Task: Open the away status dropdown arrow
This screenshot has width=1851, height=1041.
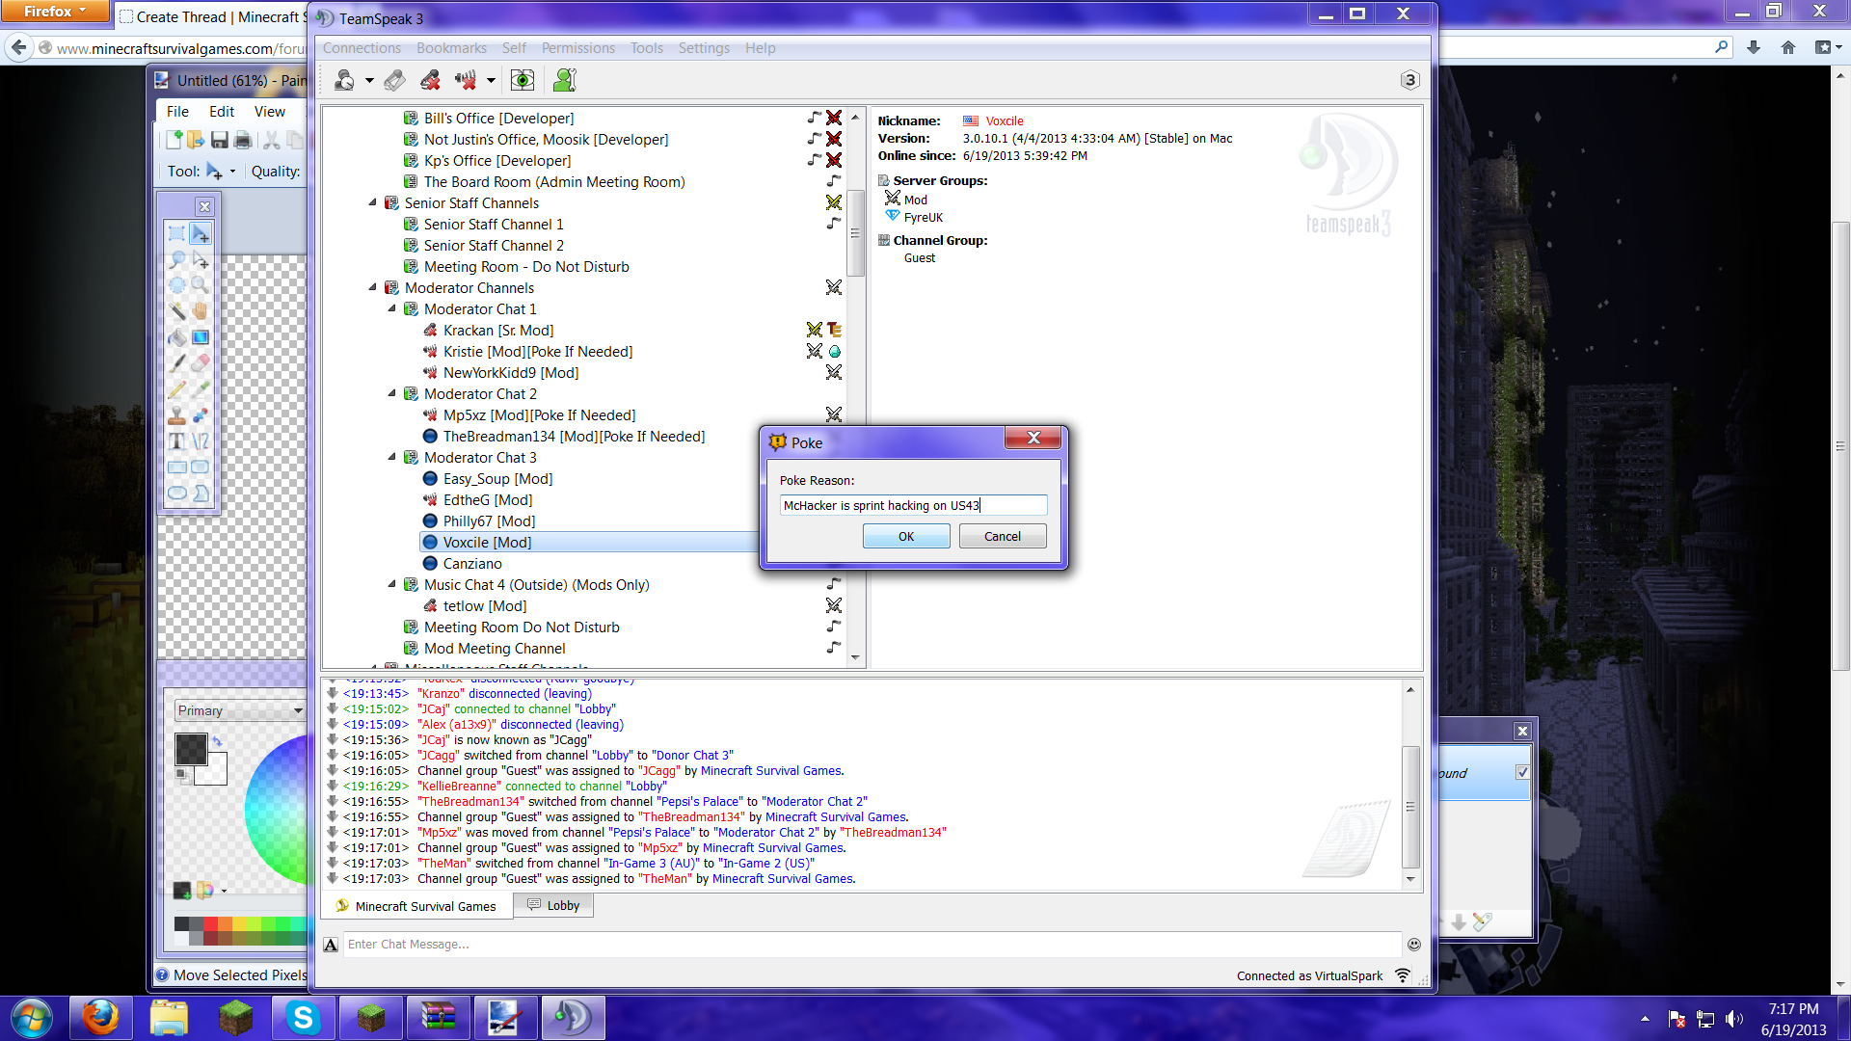Action: point(369,81)
